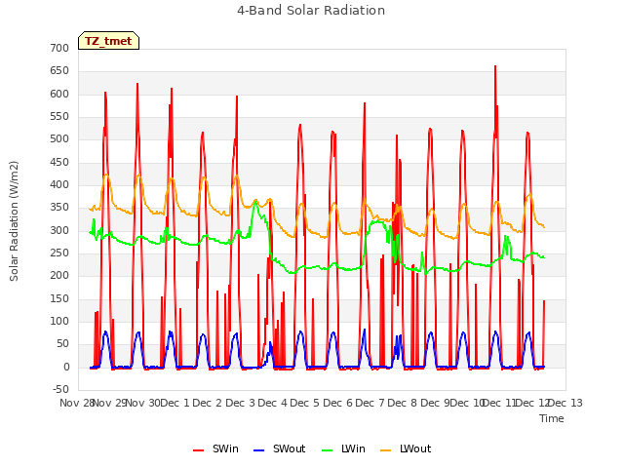
Task: Click the 150 y-axis tick label
Action: tap(59, 299)
